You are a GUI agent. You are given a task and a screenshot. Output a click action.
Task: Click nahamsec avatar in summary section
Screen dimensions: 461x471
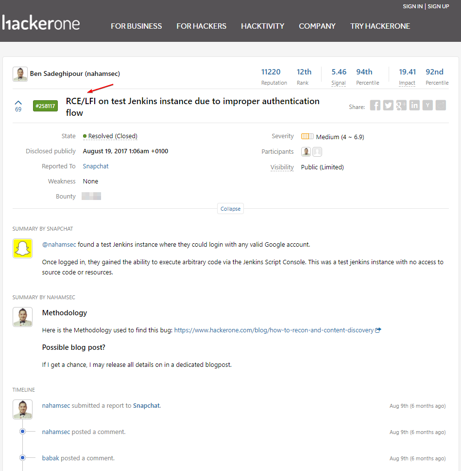tap(22, 317)
